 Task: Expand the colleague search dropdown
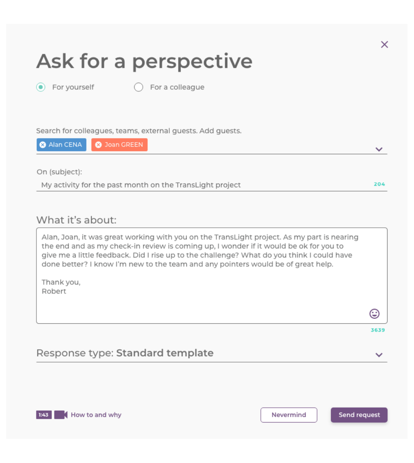tap(379, 149)
